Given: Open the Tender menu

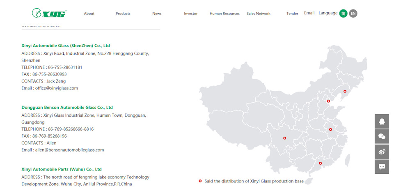Looking at the screenshot, I should (292, 14).
